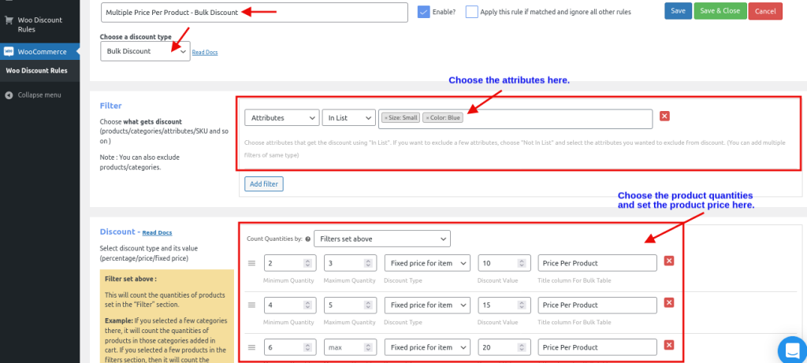Delete the discount range row with value 10

[669, 261]
